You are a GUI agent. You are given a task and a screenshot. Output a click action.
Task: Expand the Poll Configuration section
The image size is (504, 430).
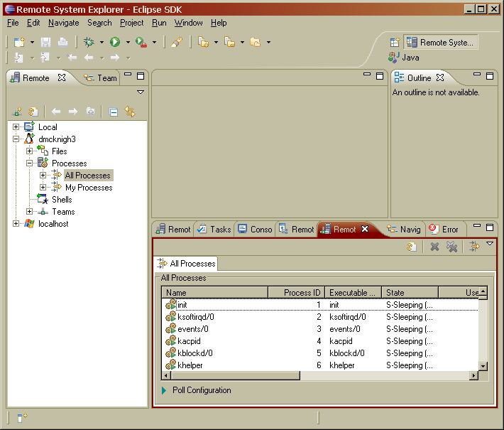tap(164, 390)
